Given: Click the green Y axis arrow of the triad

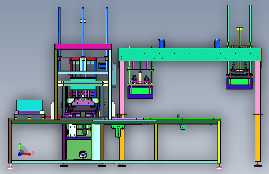Looking at the screenshot, I should tap(20, 147).
